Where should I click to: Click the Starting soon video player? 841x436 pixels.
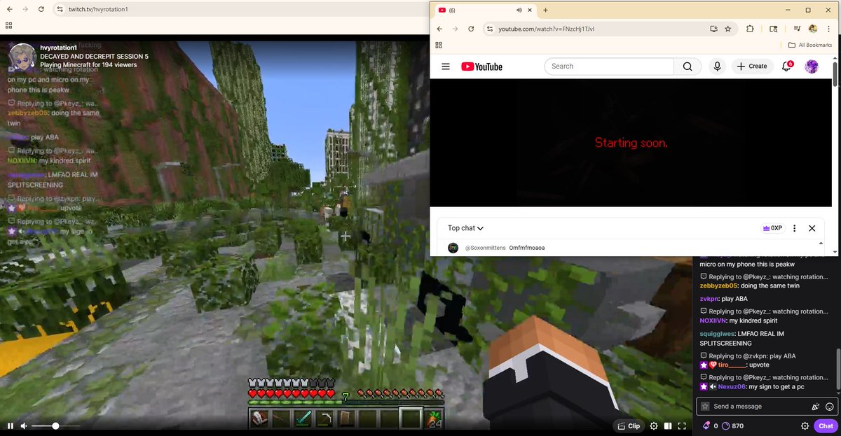point(631,143)
